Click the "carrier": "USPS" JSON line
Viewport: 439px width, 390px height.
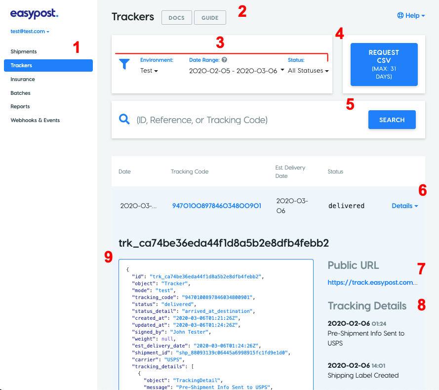[x=158, y=359]
